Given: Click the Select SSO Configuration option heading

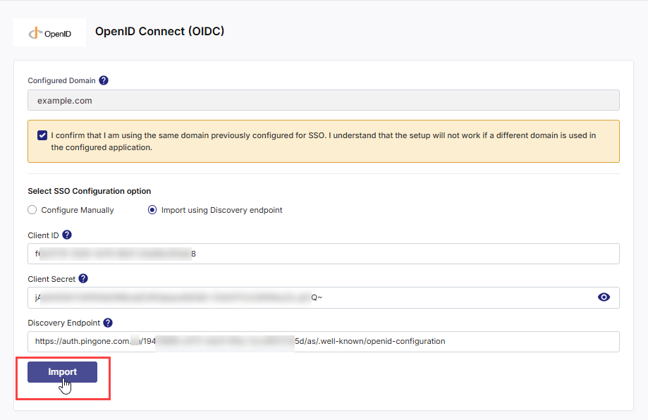Looking at the screenshot, I should pyautogui.click(x=89, y=190).
